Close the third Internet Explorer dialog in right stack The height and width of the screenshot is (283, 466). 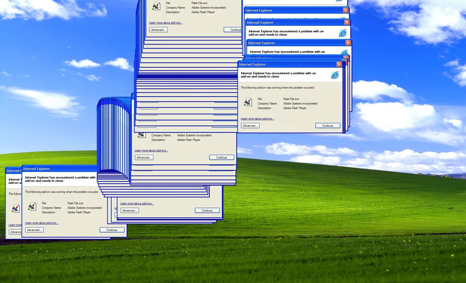pos(348,43)
